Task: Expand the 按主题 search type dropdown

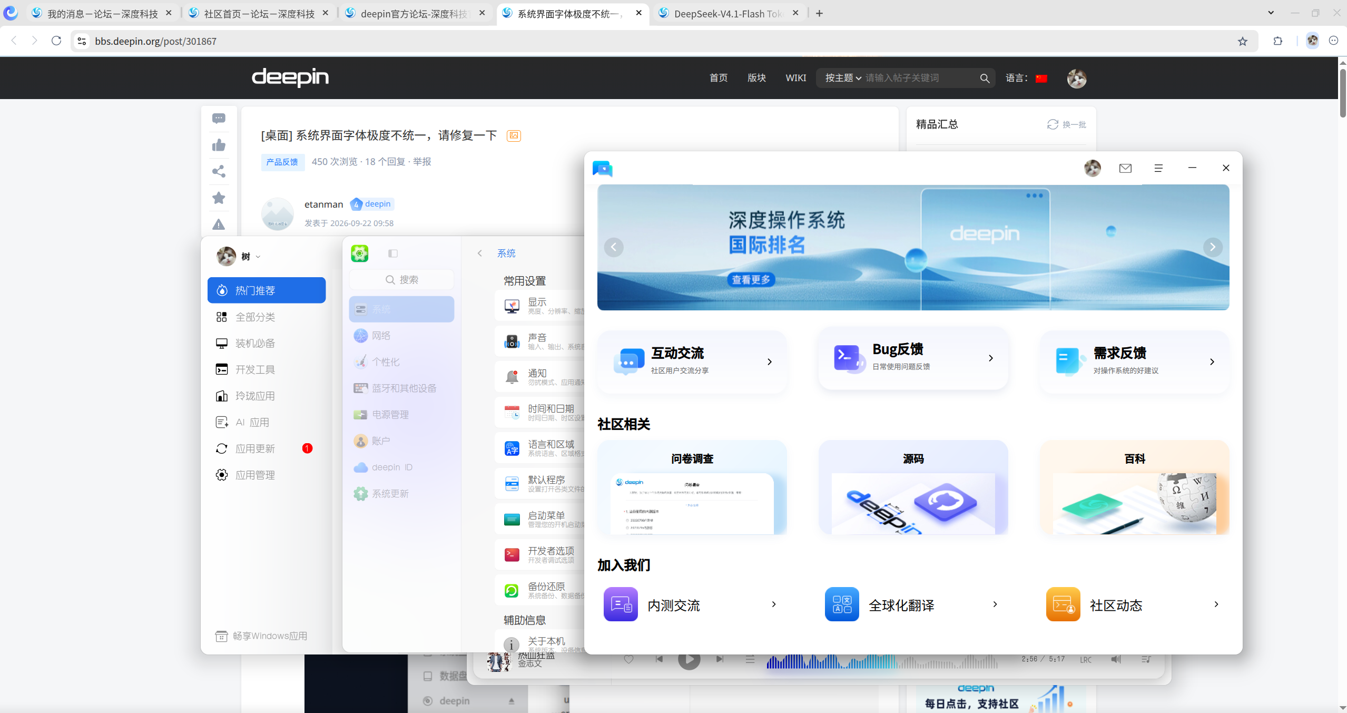Action: (843, 78)
